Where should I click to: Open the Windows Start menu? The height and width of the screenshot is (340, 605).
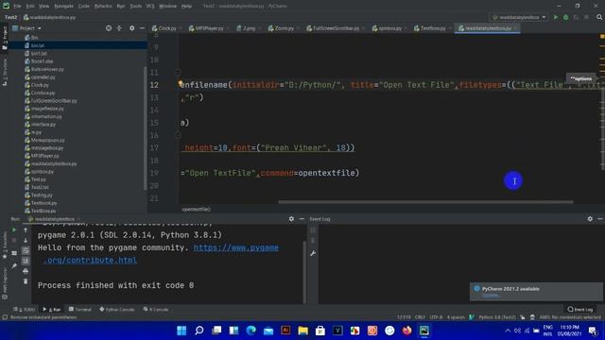[181, 331]
